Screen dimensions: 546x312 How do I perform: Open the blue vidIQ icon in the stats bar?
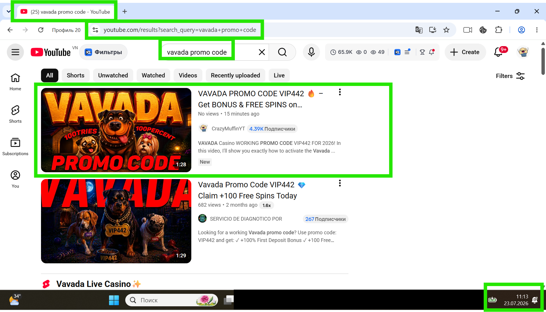pyautogui.click(x=397, y=52)
